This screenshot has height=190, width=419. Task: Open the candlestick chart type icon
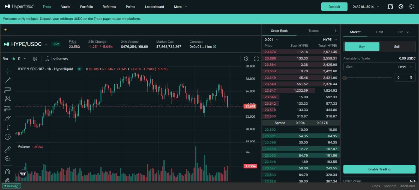(x=35, y=59)
